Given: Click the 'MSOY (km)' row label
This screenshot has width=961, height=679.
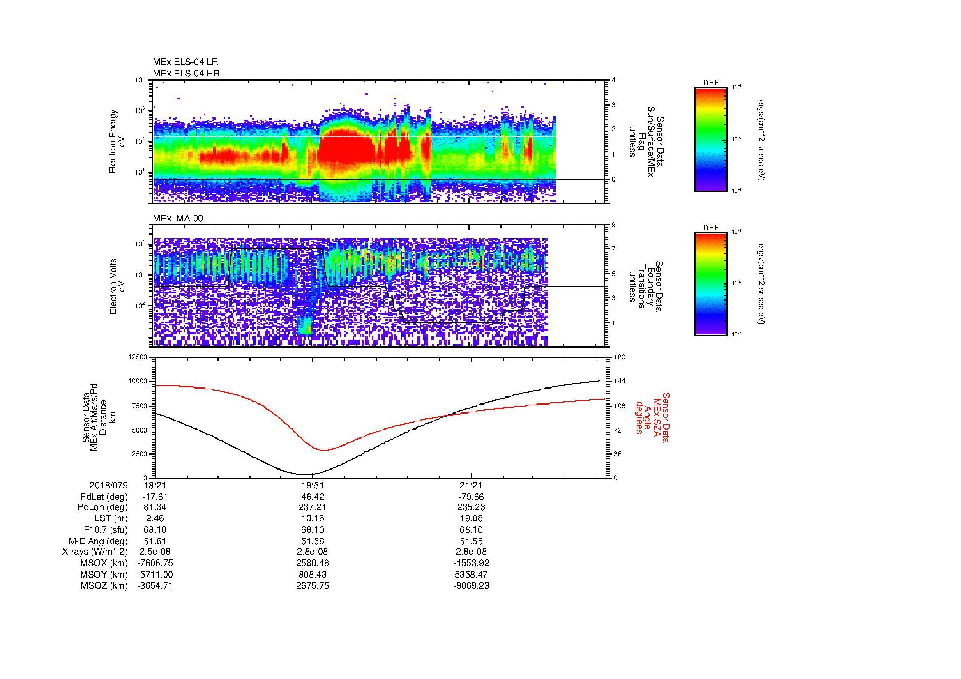Looking at the screenshot, I should coord(104,574).
